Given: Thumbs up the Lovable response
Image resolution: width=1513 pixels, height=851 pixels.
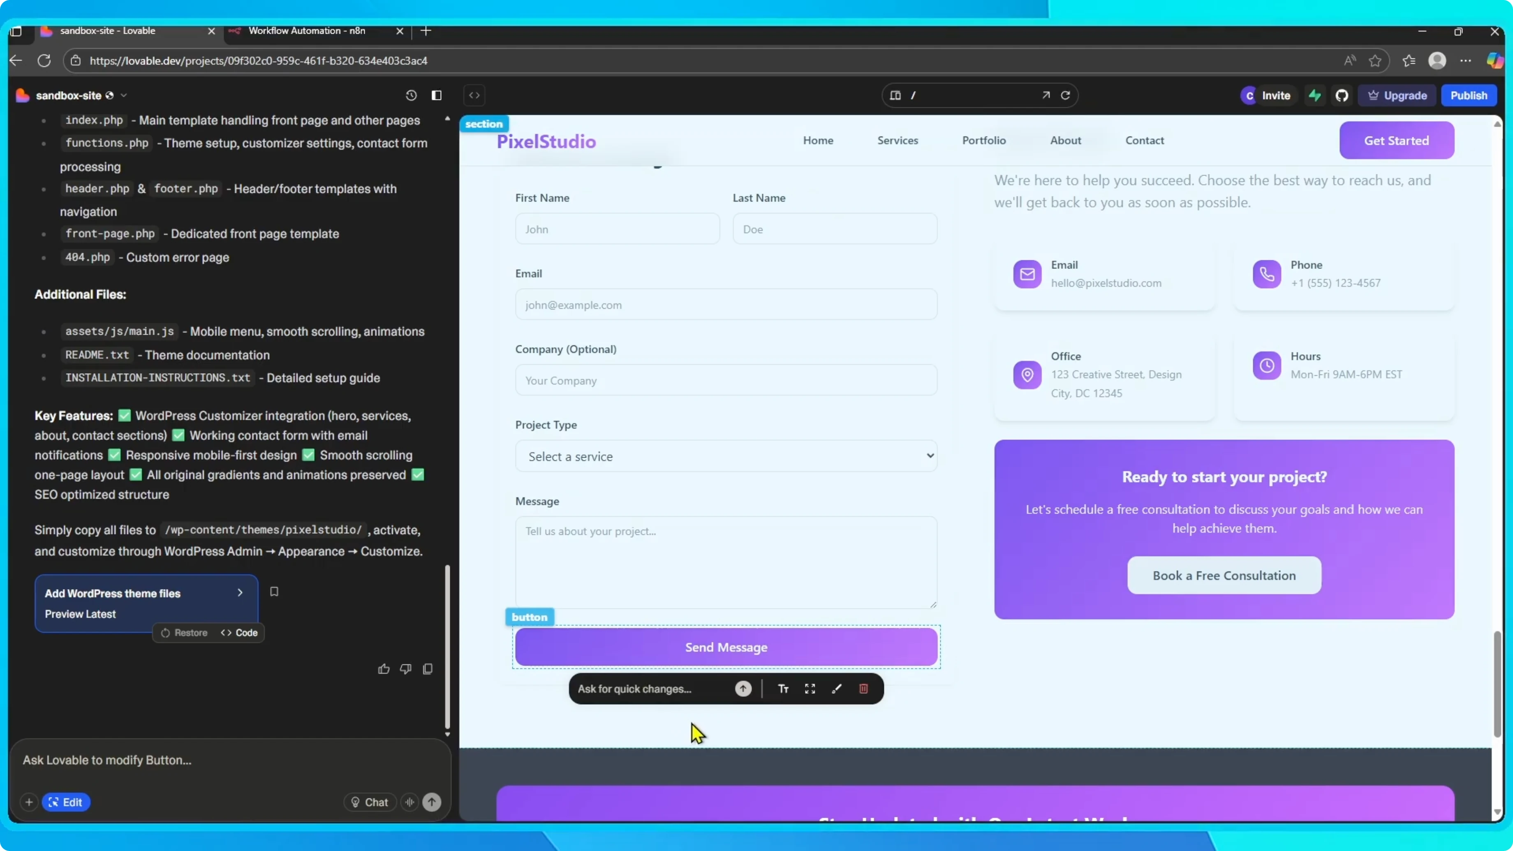Looking at the screenshot, I should pyautogui.click(x=384, y=669).
